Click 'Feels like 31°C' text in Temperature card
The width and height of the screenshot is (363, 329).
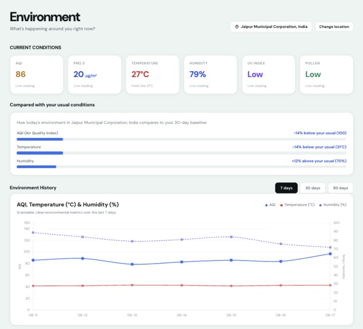(x=142, y=86)
